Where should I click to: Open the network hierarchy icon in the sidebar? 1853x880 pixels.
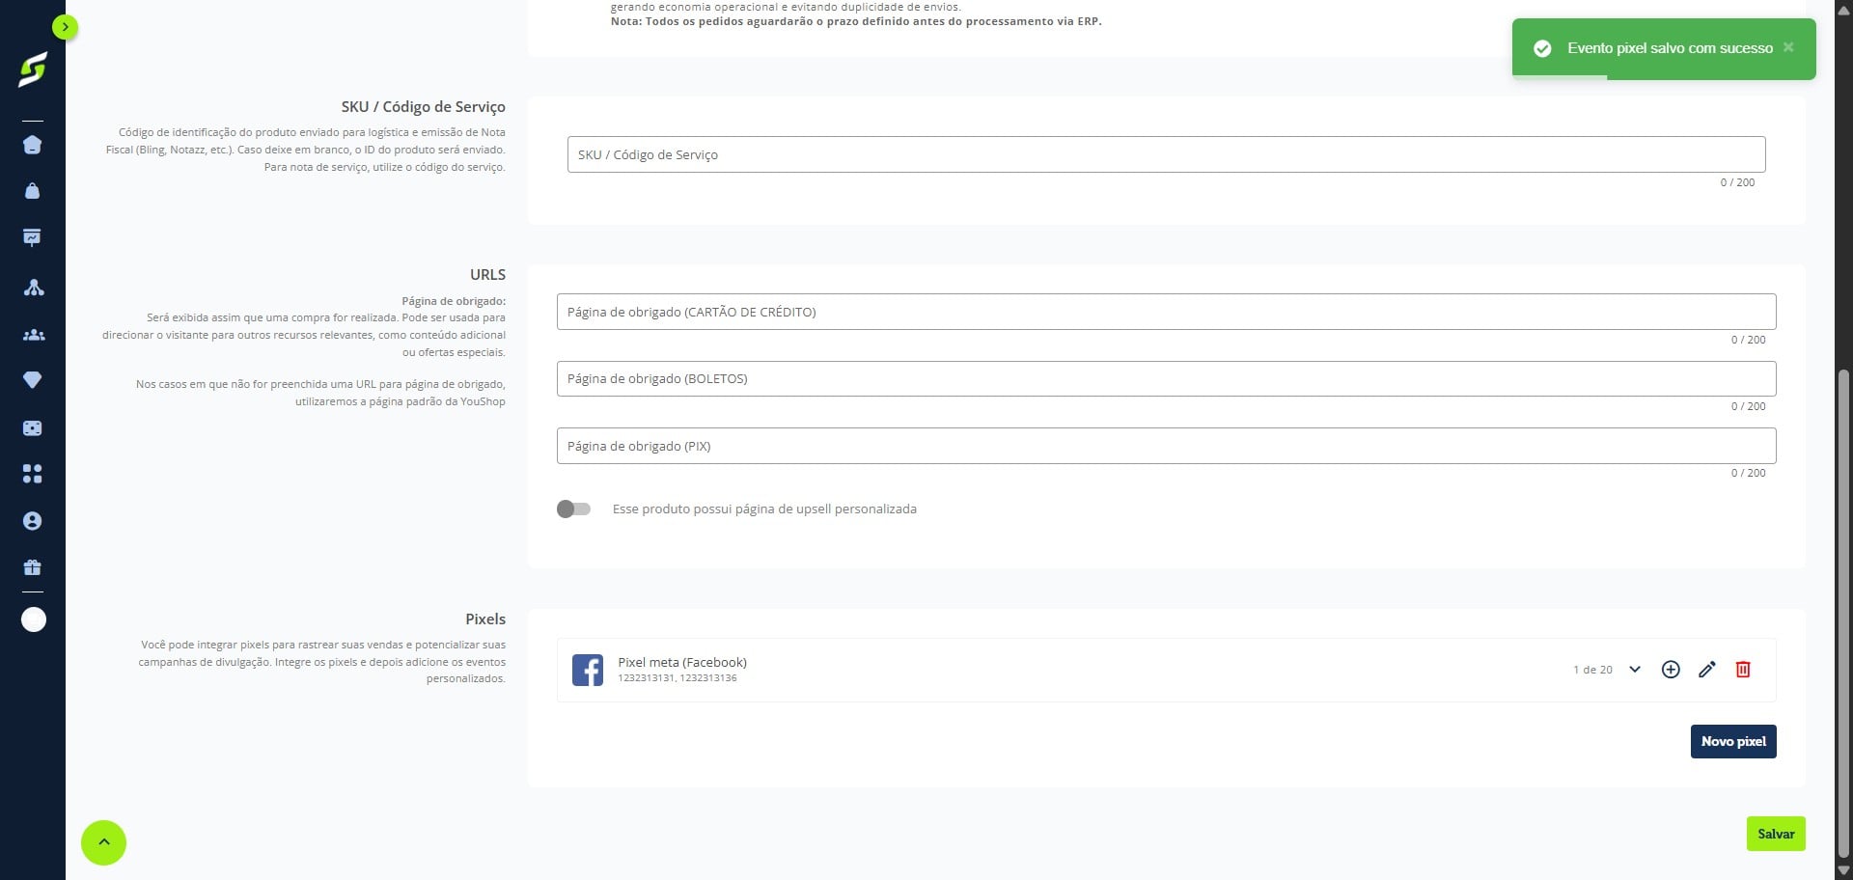[x=33, y=288]
